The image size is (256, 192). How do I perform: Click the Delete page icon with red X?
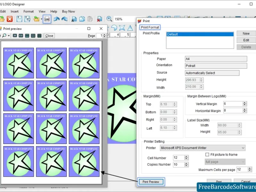tap(99, 19)
